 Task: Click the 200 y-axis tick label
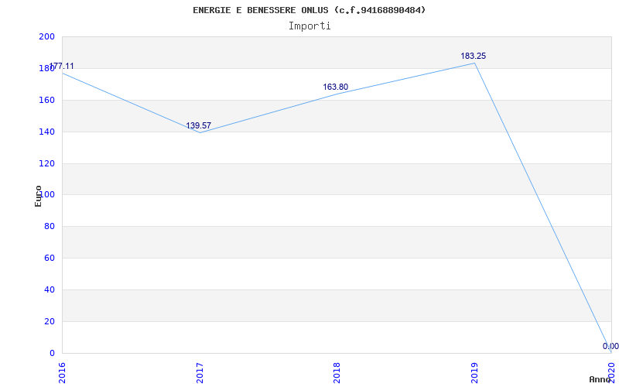click(x=46, y=36)
